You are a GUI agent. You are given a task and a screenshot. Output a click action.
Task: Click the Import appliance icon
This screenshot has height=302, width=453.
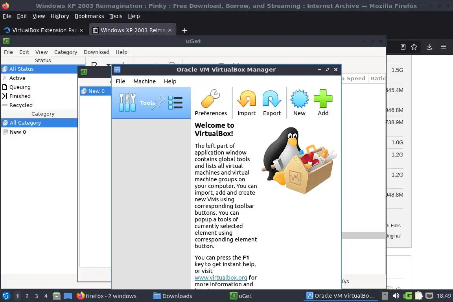[x=247, y=103]
